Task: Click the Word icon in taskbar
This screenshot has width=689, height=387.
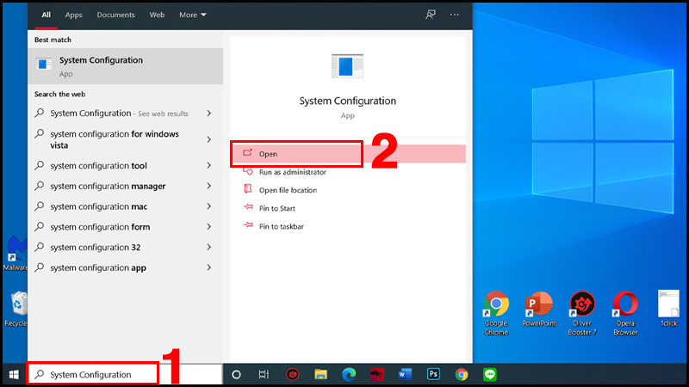Action: tap(405, 374)
